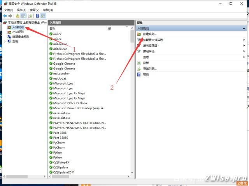Open the 查看 submenu in actions
The image size is (249, 186).
(x=146, y=57)
